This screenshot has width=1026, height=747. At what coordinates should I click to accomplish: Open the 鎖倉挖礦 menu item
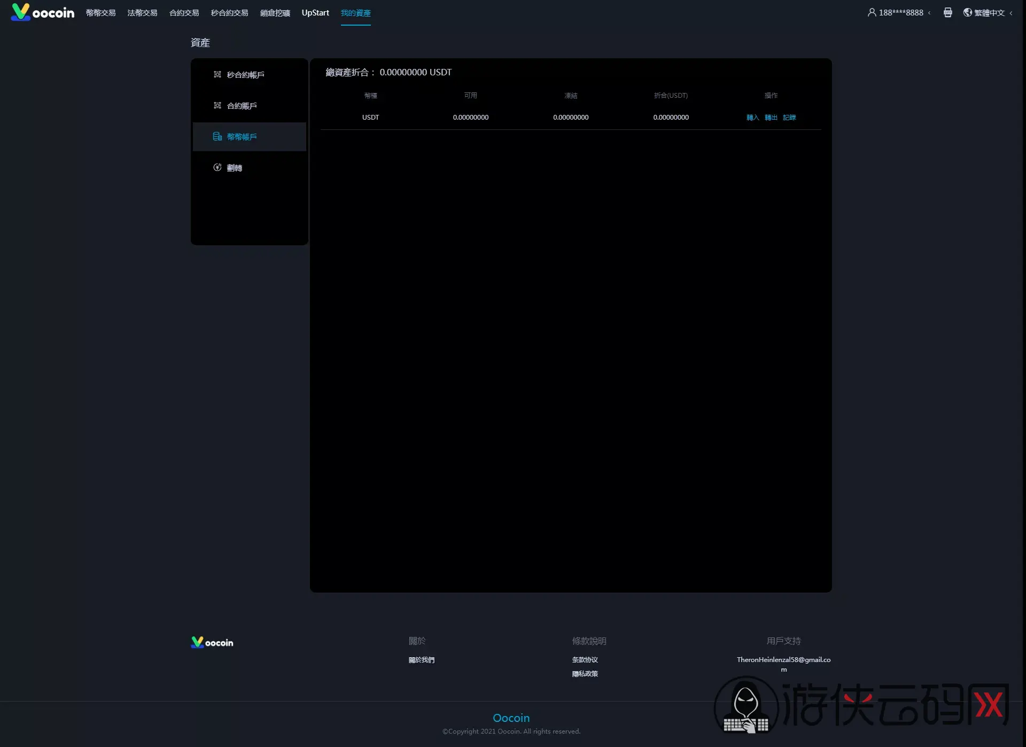[275, 13]
